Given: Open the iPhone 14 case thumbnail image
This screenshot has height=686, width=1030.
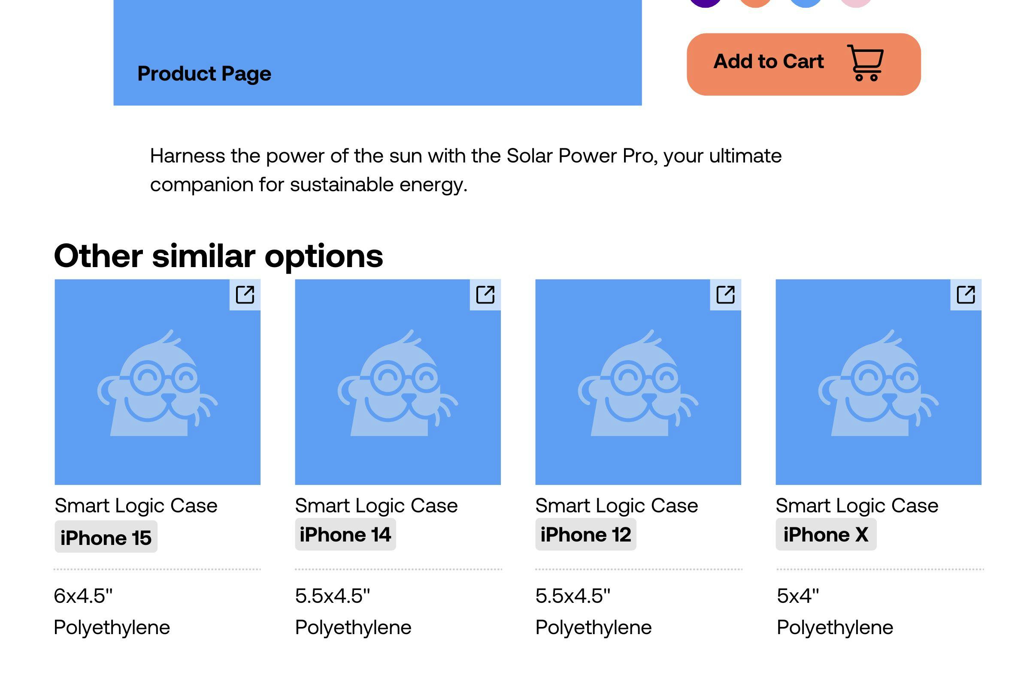Looking at the screenshot, I should click(398, 382).
